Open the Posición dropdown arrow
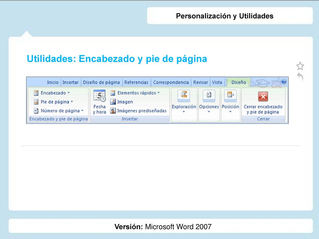The image size is (319, 239). (230, 112)
